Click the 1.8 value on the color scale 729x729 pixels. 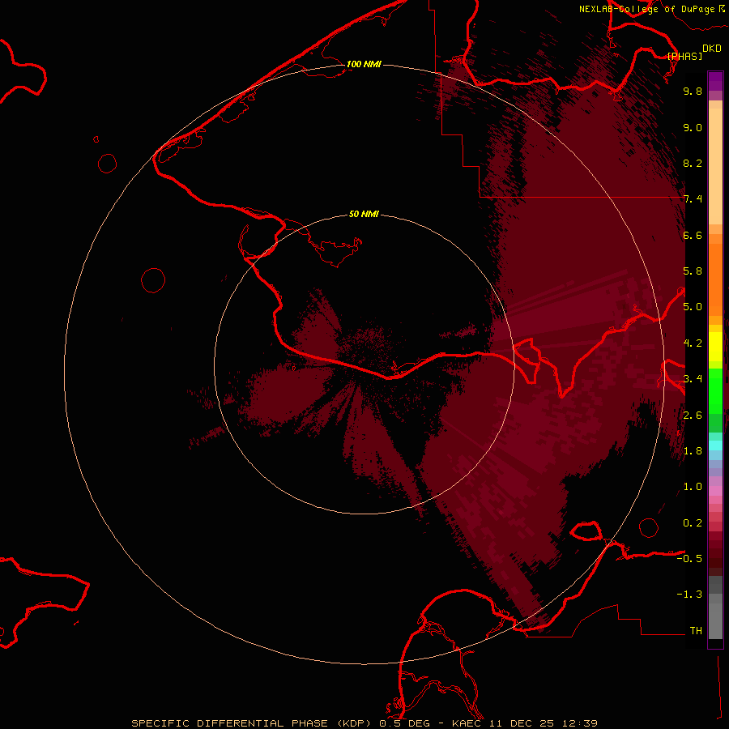693,451
